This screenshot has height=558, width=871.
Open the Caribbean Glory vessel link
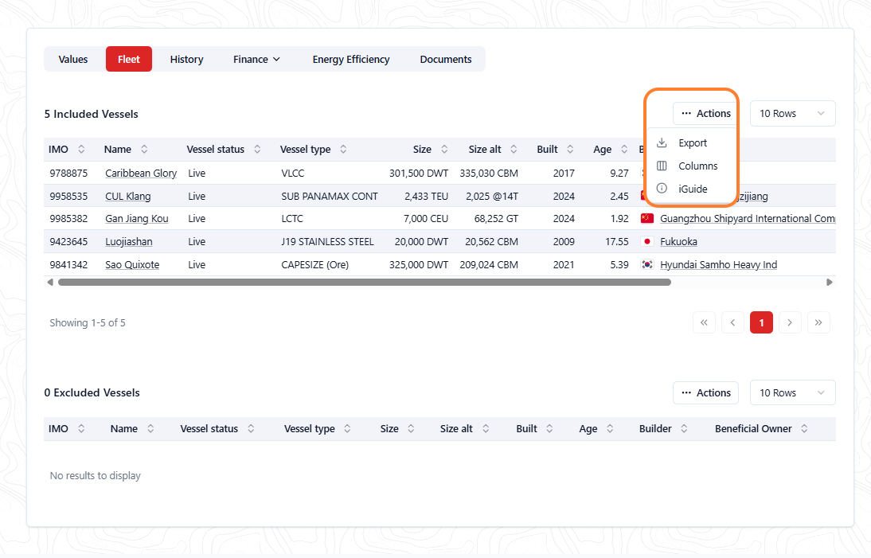click(141, 174)
